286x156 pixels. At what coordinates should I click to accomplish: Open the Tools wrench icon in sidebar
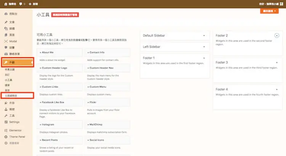pos(6,116)
